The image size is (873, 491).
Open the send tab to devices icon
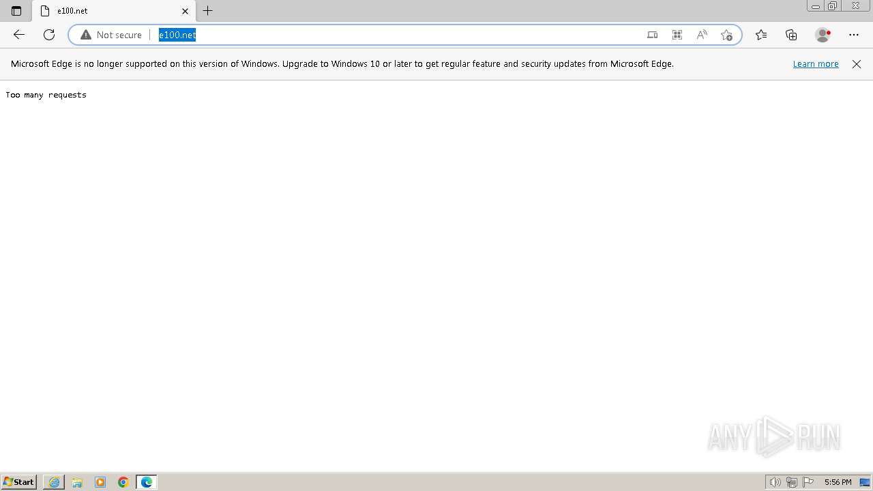653,35
